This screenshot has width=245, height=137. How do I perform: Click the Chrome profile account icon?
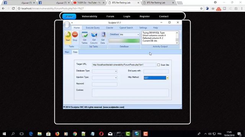215,2
